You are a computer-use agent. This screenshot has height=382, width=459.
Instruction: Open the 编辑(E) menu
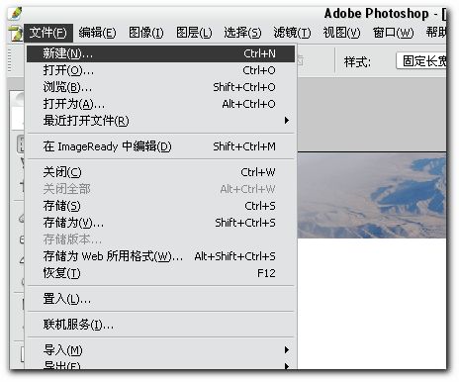97,33
